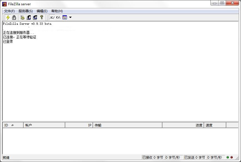Open the dropdown arrow next to the grid icon
This screenshot has height=162, width=241.
coord(70,17)
